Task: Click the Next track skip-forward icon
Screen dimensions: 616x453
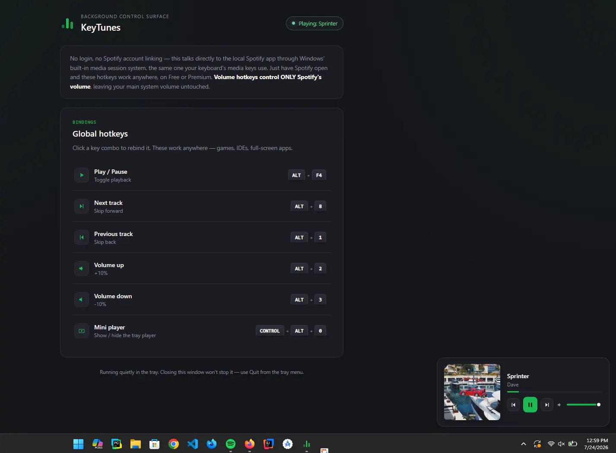Action: tap(82, 206)
